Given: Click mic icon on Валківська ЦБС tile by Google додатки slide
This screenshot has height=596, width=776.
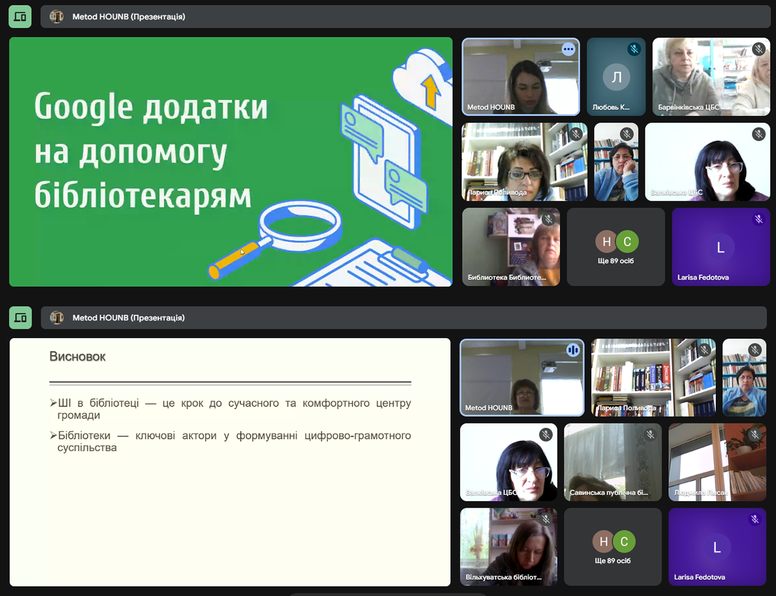Looking at the screenshot, I should click(x=759, y=134).
